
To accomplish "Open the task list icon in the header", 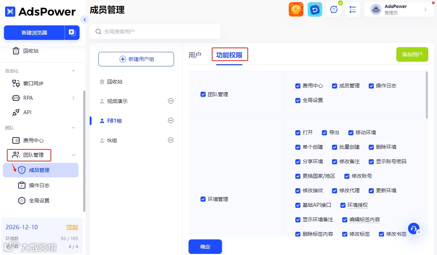I will pyautogui.click(x=352, y=9).
